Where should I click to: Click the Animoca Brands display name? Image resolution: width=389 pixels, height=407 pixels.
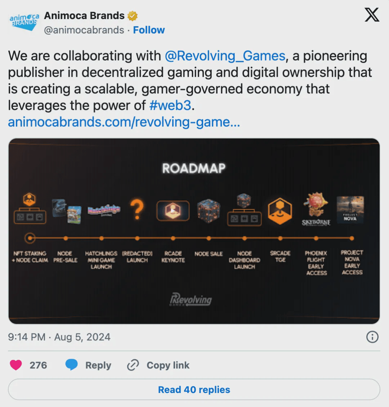click(84, 16)
